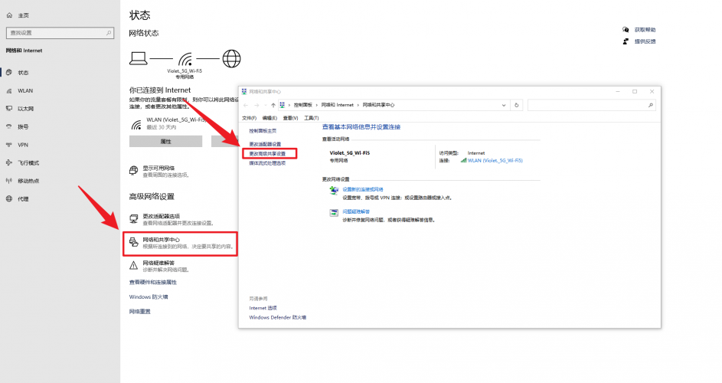Select 代理 (Proxy) in the sidebar

22,199
